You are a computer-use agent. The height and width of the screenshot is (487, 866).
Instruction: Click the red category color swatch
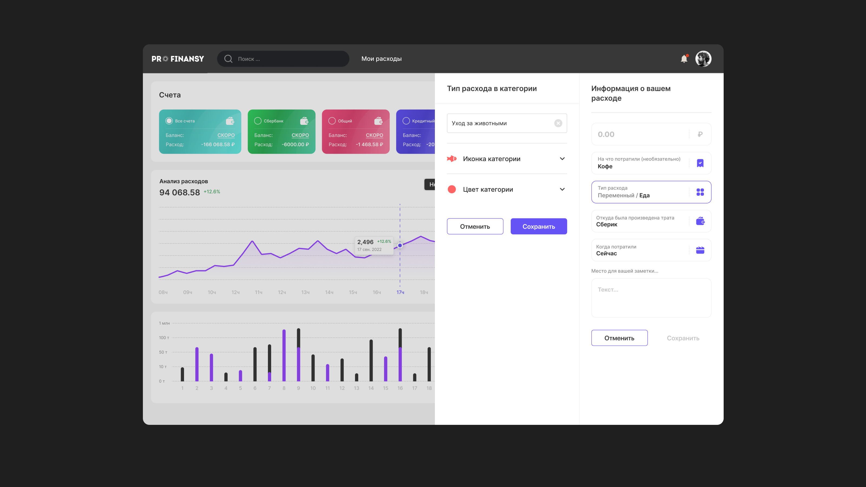pos(452,189)
